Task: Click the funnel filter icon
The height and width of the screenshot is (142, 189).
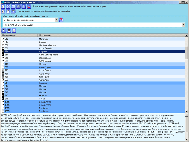Action: coord(13,11)
